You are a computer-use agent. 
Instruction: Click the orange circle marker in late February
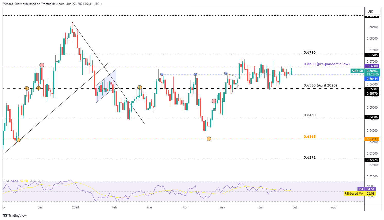pyautogui.click(x=139, y=88)
